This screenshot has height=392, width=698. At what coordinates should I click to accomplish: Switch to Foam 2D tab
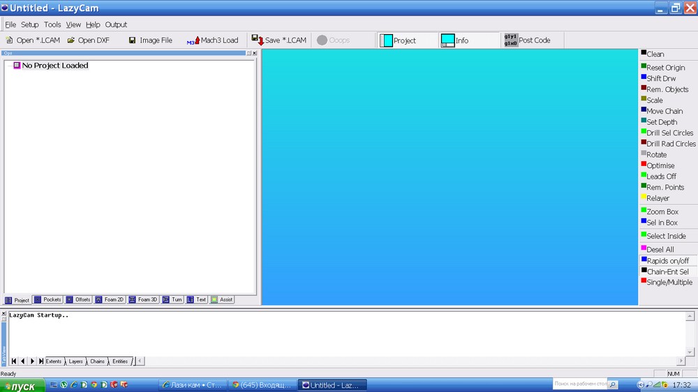[110, 299]
